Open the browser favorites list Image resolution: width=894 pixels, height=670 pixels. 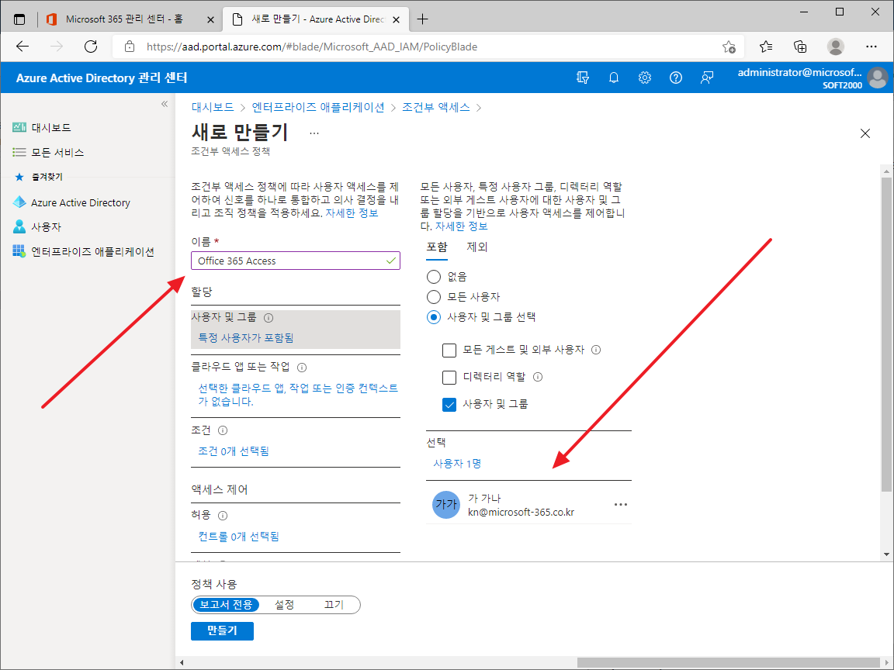click(x=766, y=47)
